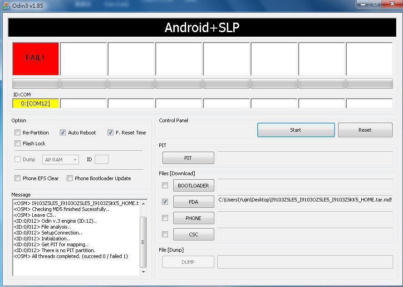Tick the Dump checkbox
This screenshot has height=287, width=403.
pos(18,159)
